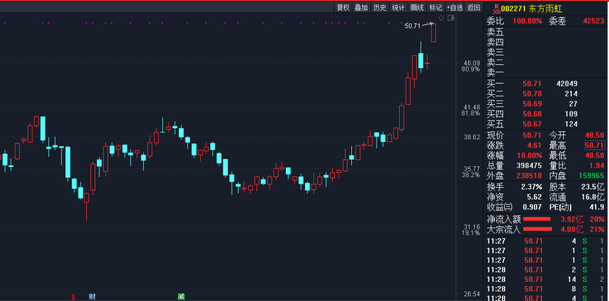Click the R300 margin trading badge
The height and width of the screenshot is (301, 609).
pyautogui.click(x=496, y=8)
